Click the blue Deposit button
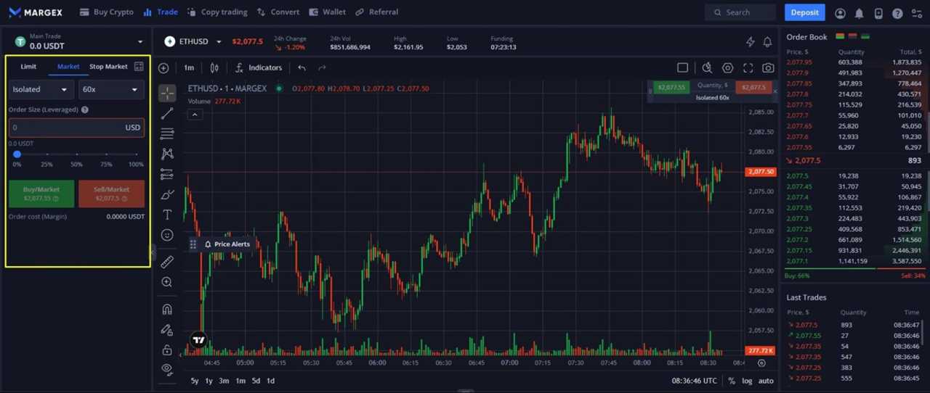 coord(804,12)
